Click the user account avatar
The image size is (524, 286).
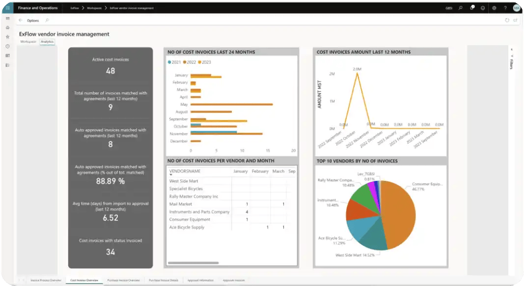click(x=517, y=8)
